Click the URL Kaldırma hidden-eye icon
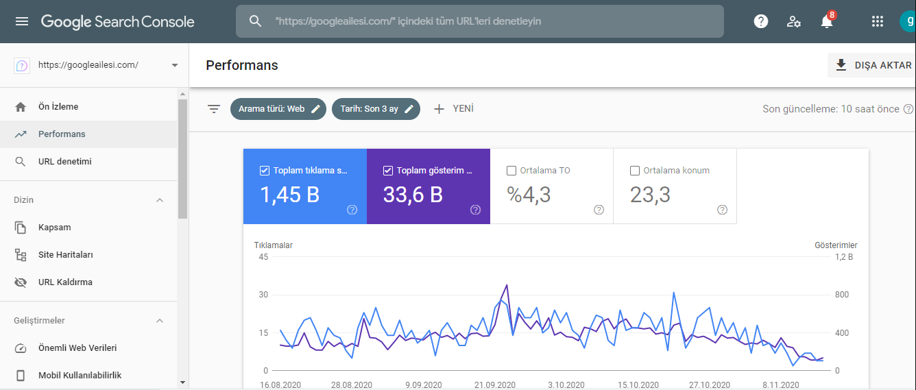The width and height of the screenshot is (916, 390). click(21, 282)
